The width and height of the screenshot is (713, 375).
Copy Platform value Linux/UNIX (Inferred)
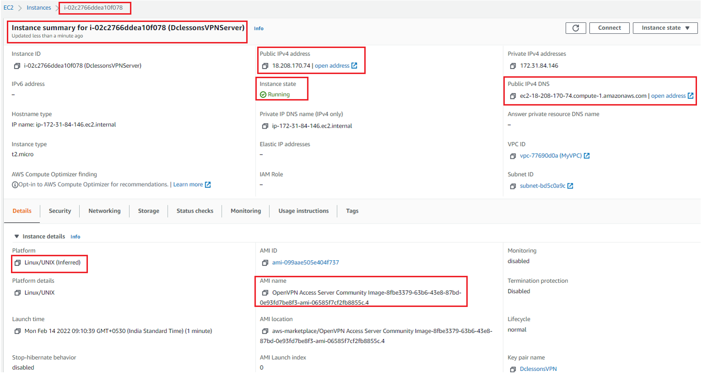[x=17, y=263]
